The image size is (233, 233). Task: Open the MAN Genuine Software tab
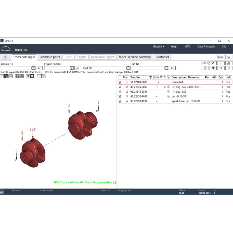(x=135, y=57)
